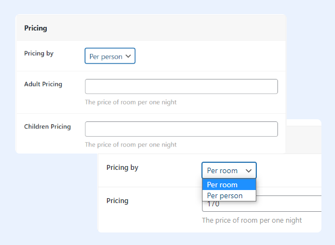Click the chevron on Per person select
The image size is (335, 245).
click(x=128, y=56)
